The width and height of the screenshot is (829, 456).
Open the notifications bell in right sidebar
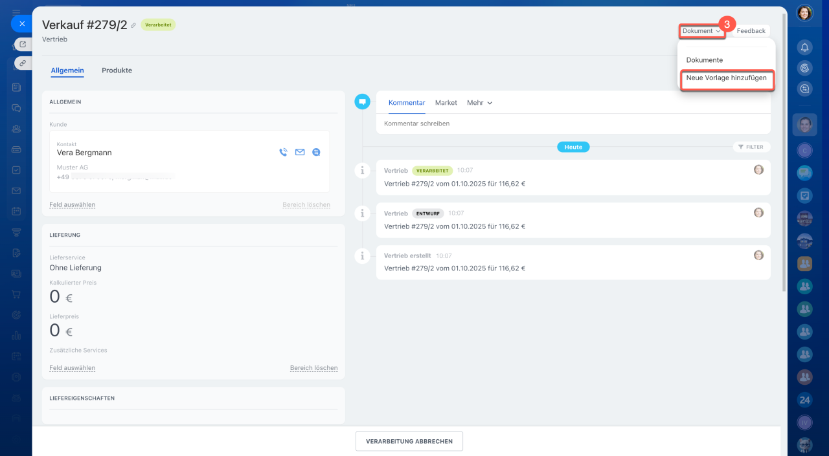(x=804, y=47)
